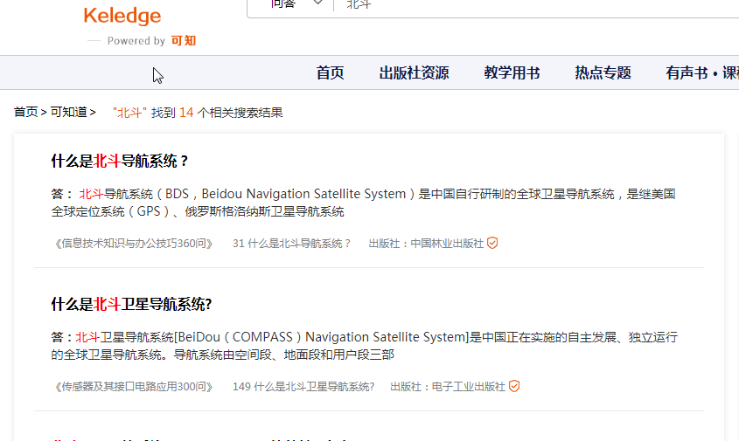Open the 热点专题 navigation item

603,73
